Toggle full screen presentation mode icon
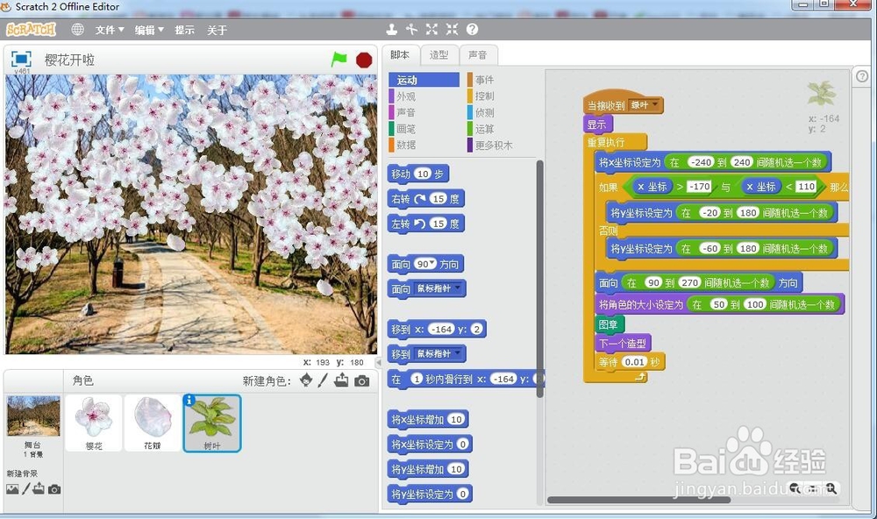Screen dimensions: 877x519 click(21, 60)
